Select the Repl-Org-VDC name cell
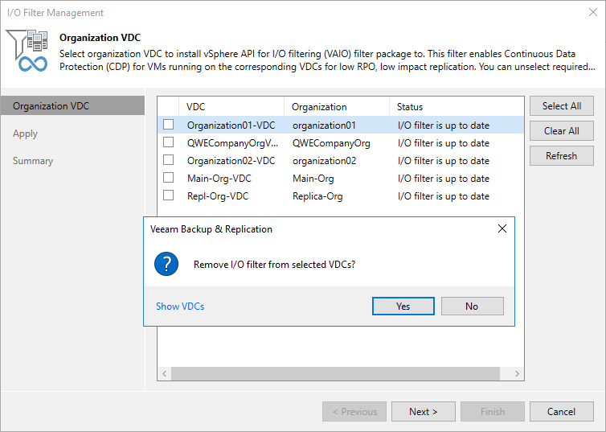606x432 pixels. tap(218, 196)
